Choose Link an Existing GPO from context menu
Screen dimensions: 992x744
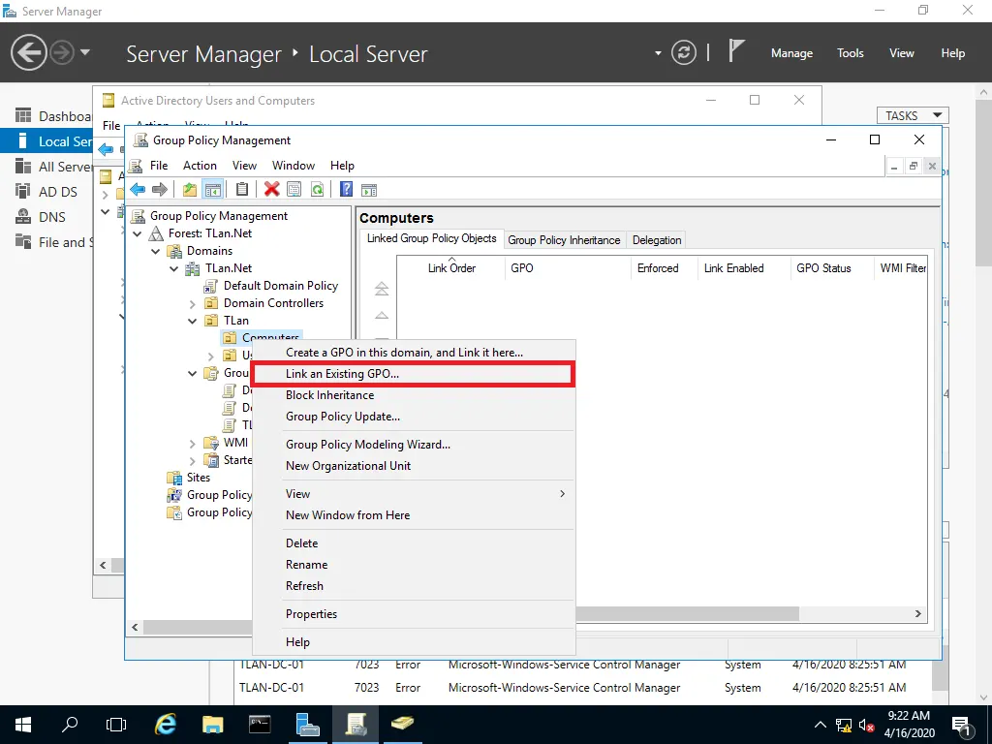[x=414, y=374]
